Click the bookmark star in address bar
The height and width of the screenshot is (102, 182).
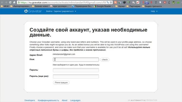pyautogui.click(x=111, y=2)
